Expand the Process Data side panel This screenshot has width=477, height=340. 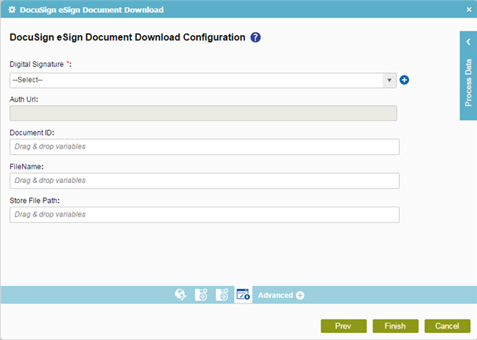468,75
